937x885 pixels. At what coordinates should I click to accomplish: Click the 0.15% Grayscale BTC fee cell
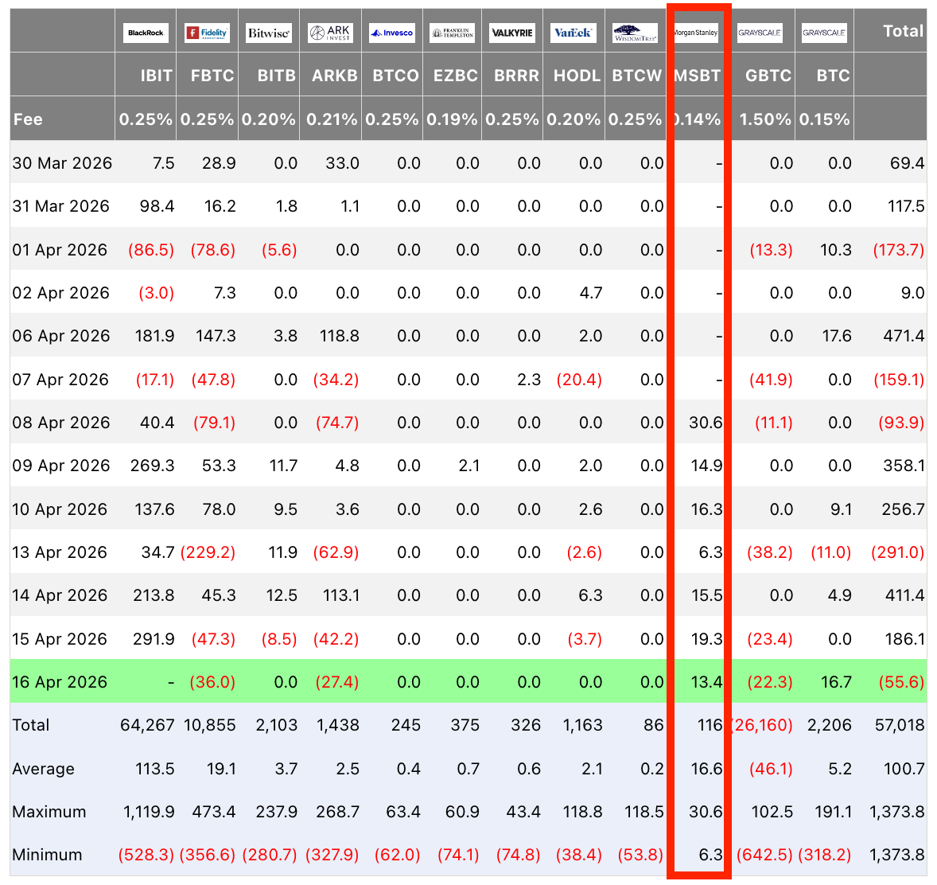[x=824, y=119]
